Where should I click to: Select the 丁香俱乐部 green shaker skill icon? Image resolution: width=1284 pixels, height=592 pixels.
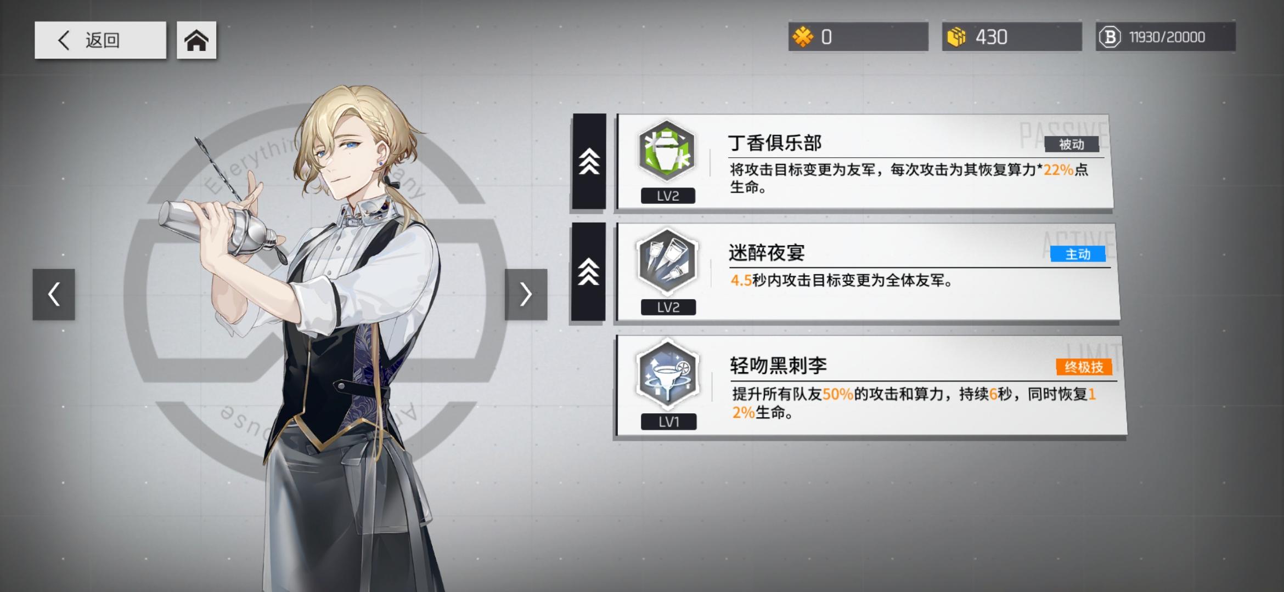667,151
